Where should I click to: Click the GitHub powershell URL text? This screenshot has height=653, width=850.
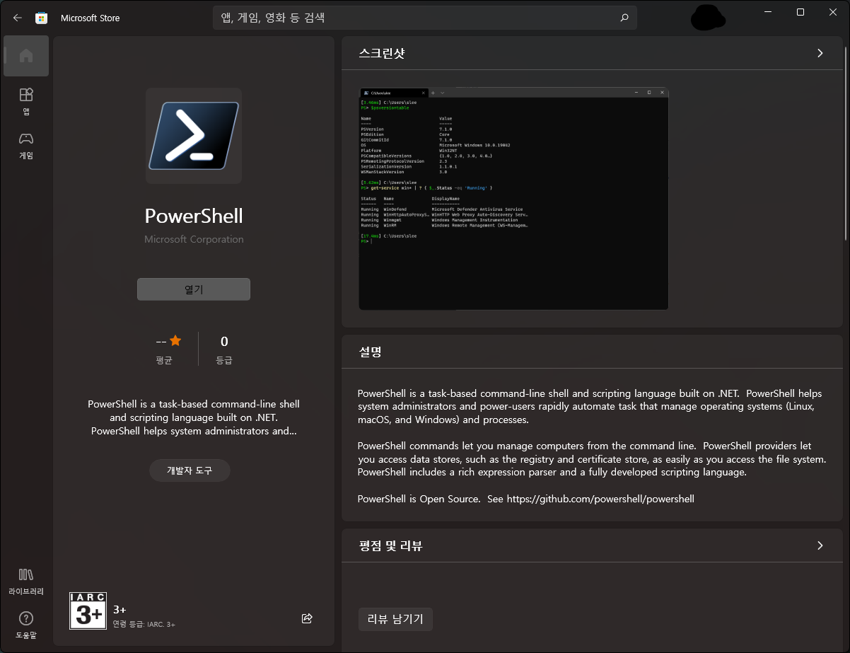tap(600, 499)
